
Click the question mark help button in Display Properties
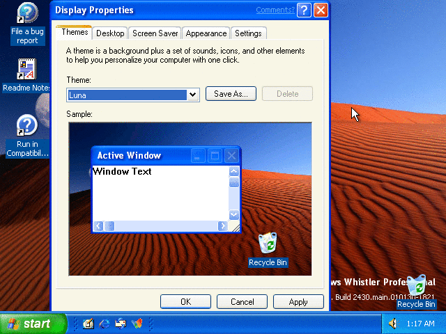pyautogui.click(x=304, y=10)
